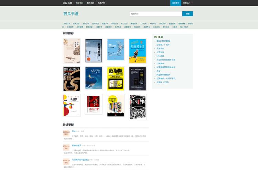
Task: Open the 河神 book cover
Action: [138, 107]
